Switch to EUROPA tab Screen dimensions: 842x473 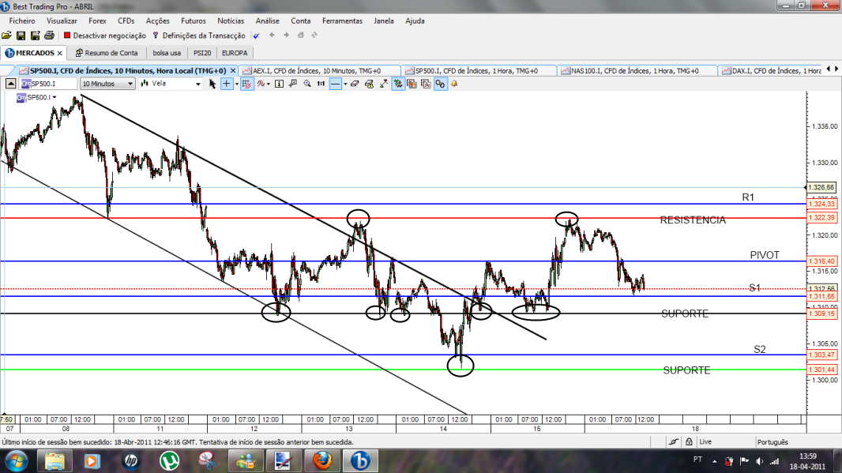point(235,53)
